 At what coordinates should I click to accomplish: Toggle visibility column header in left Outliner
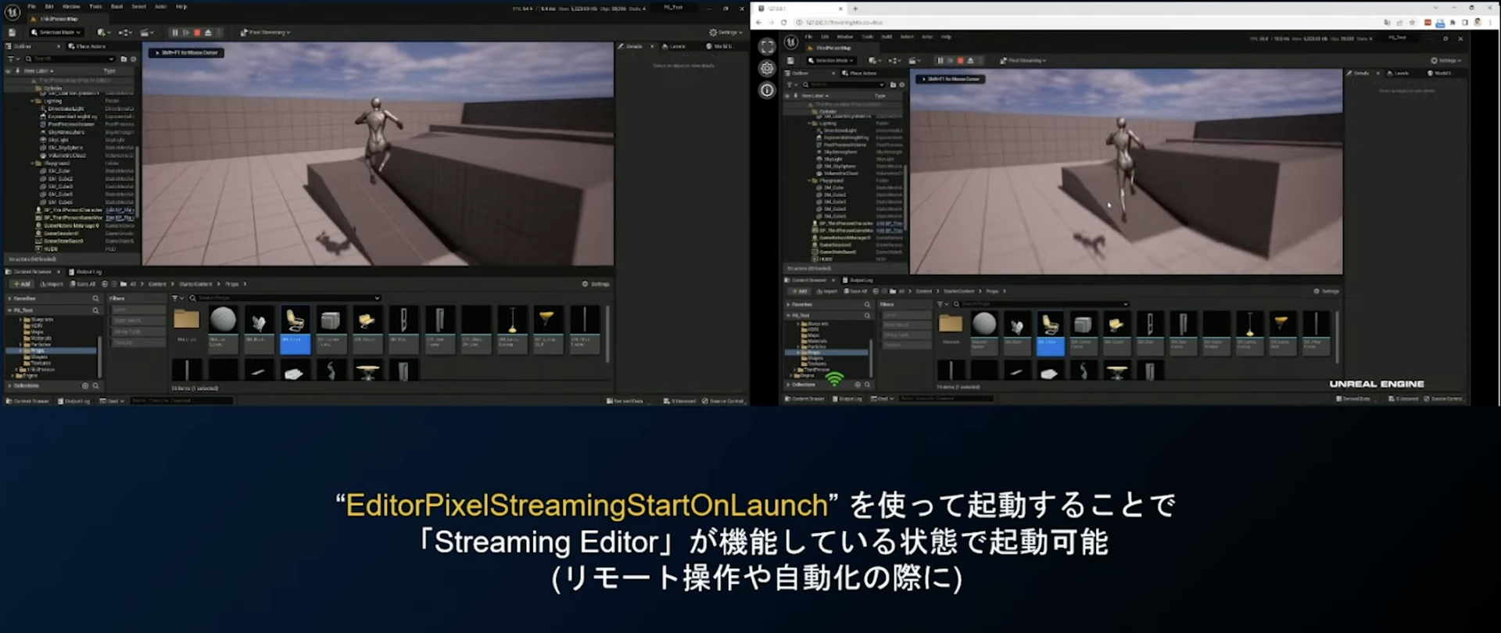tap(9, 70)
